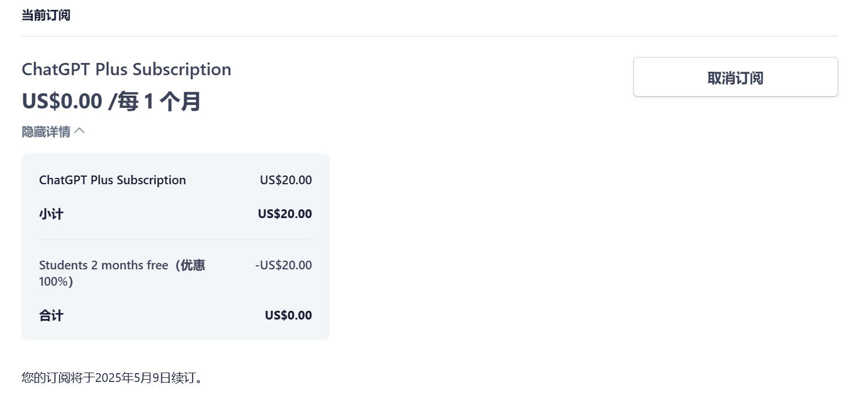Click the gray details card background

(176, 247)
